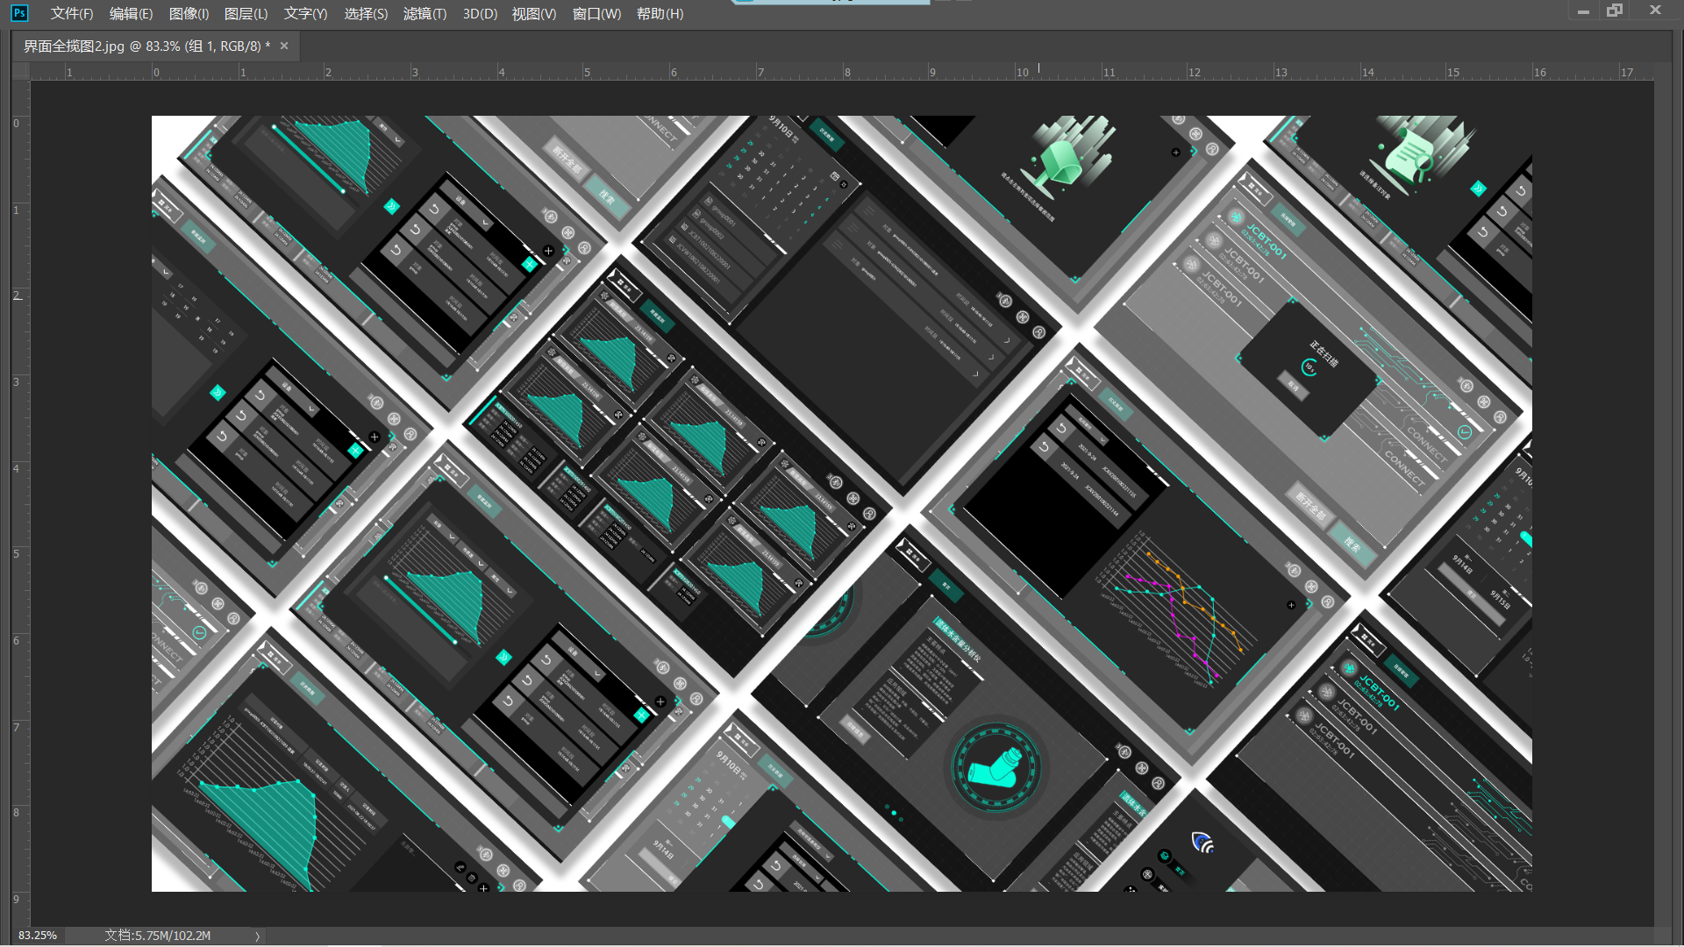Click the Photoshop Ps logo icon
The image size is (1684, 947).
pos(19,13)
